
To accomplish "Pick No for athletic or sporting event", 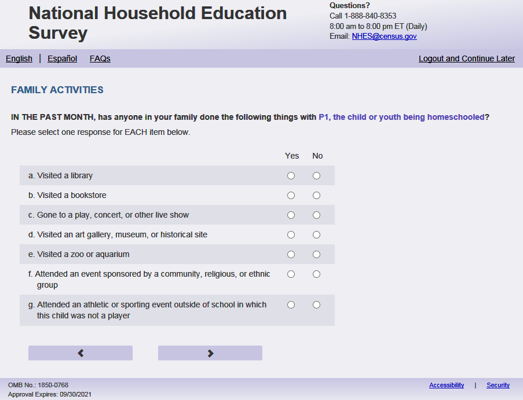I will [x=316, y=305].
